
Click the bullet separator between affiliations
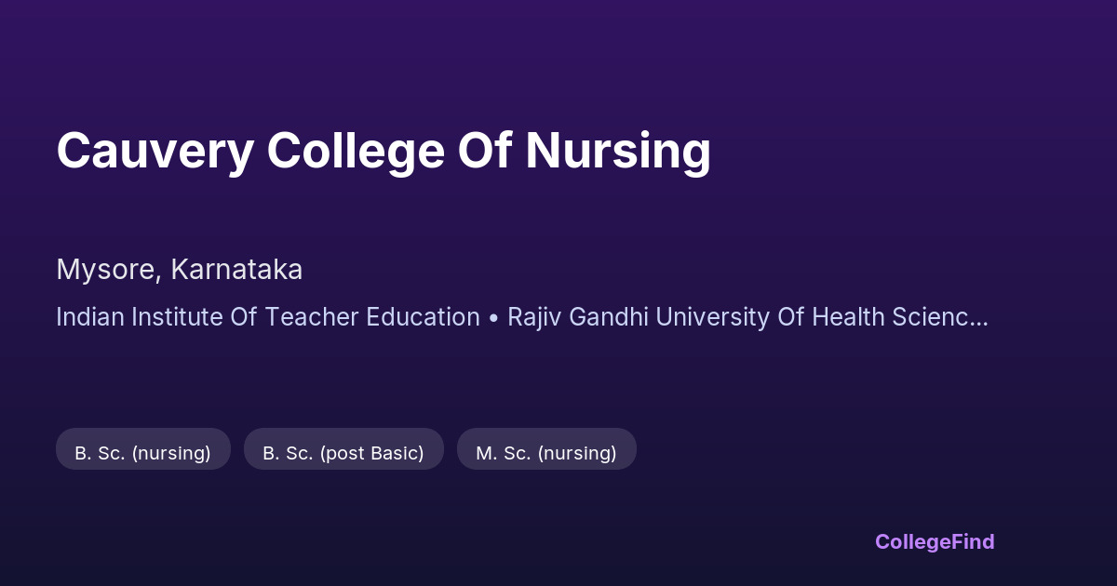(494, 317)
